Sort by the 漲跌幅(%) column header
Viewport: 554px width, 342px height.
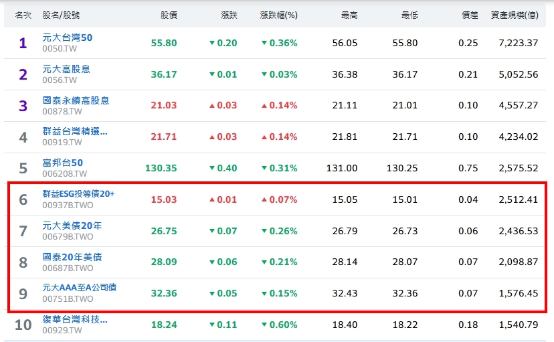[x=278, y=14]
